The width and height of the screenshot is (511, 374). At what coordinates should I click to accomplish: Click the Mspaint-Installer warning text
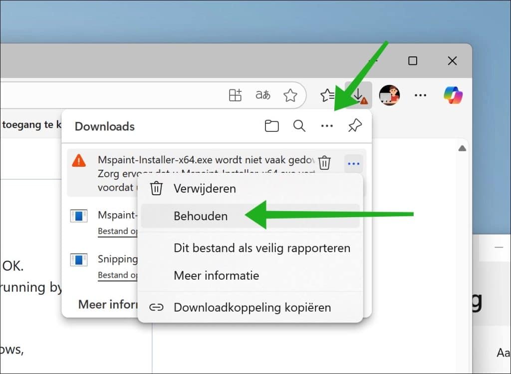[x=206, y=173]
